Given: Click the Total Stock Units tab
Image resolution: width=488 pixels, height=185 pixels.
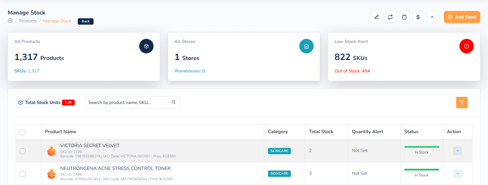Looking at the screenshot, I should pos(46,102).
